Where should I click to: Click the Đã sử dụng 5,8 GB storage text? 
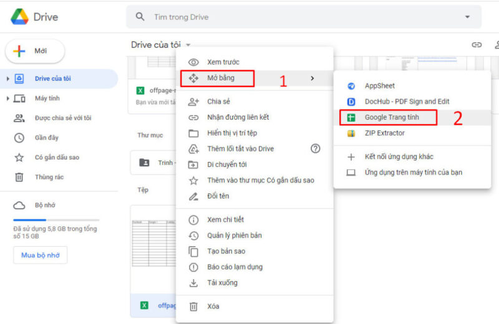55,232
